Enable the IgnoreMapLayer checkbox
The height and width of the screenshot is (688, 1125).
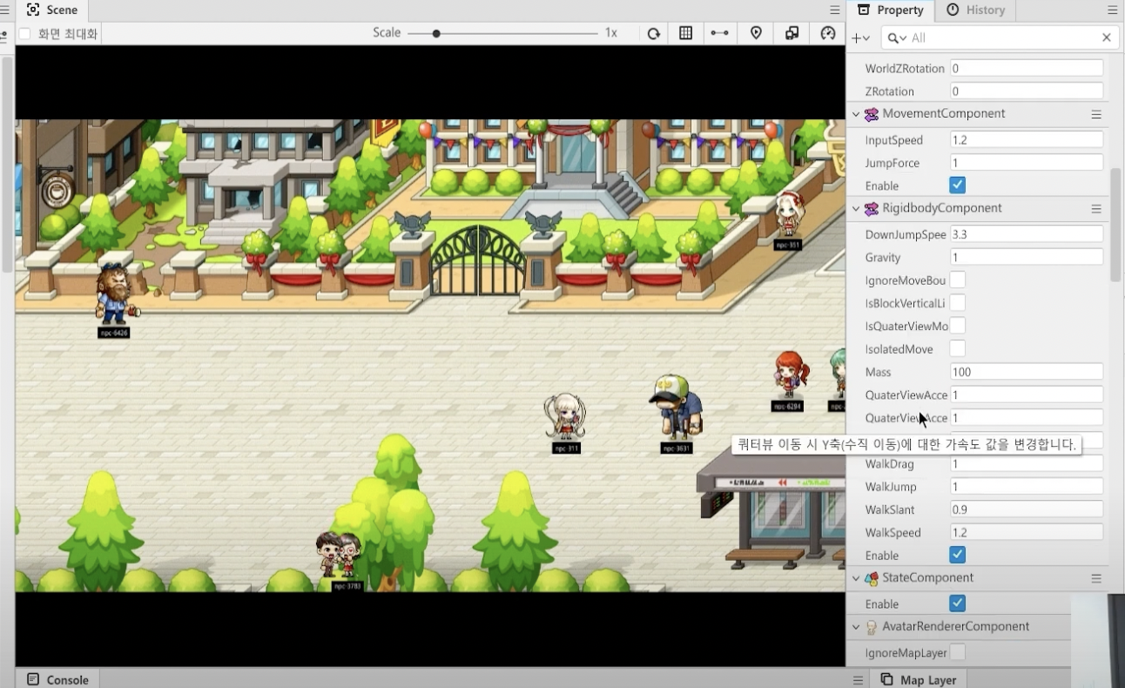coord(957,652)
